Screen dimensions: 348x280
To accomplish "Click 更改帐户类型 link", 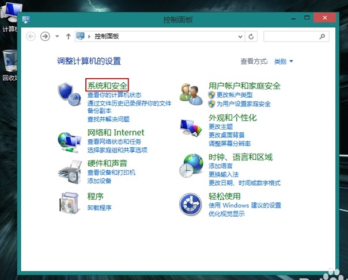I will pos(234,95).
